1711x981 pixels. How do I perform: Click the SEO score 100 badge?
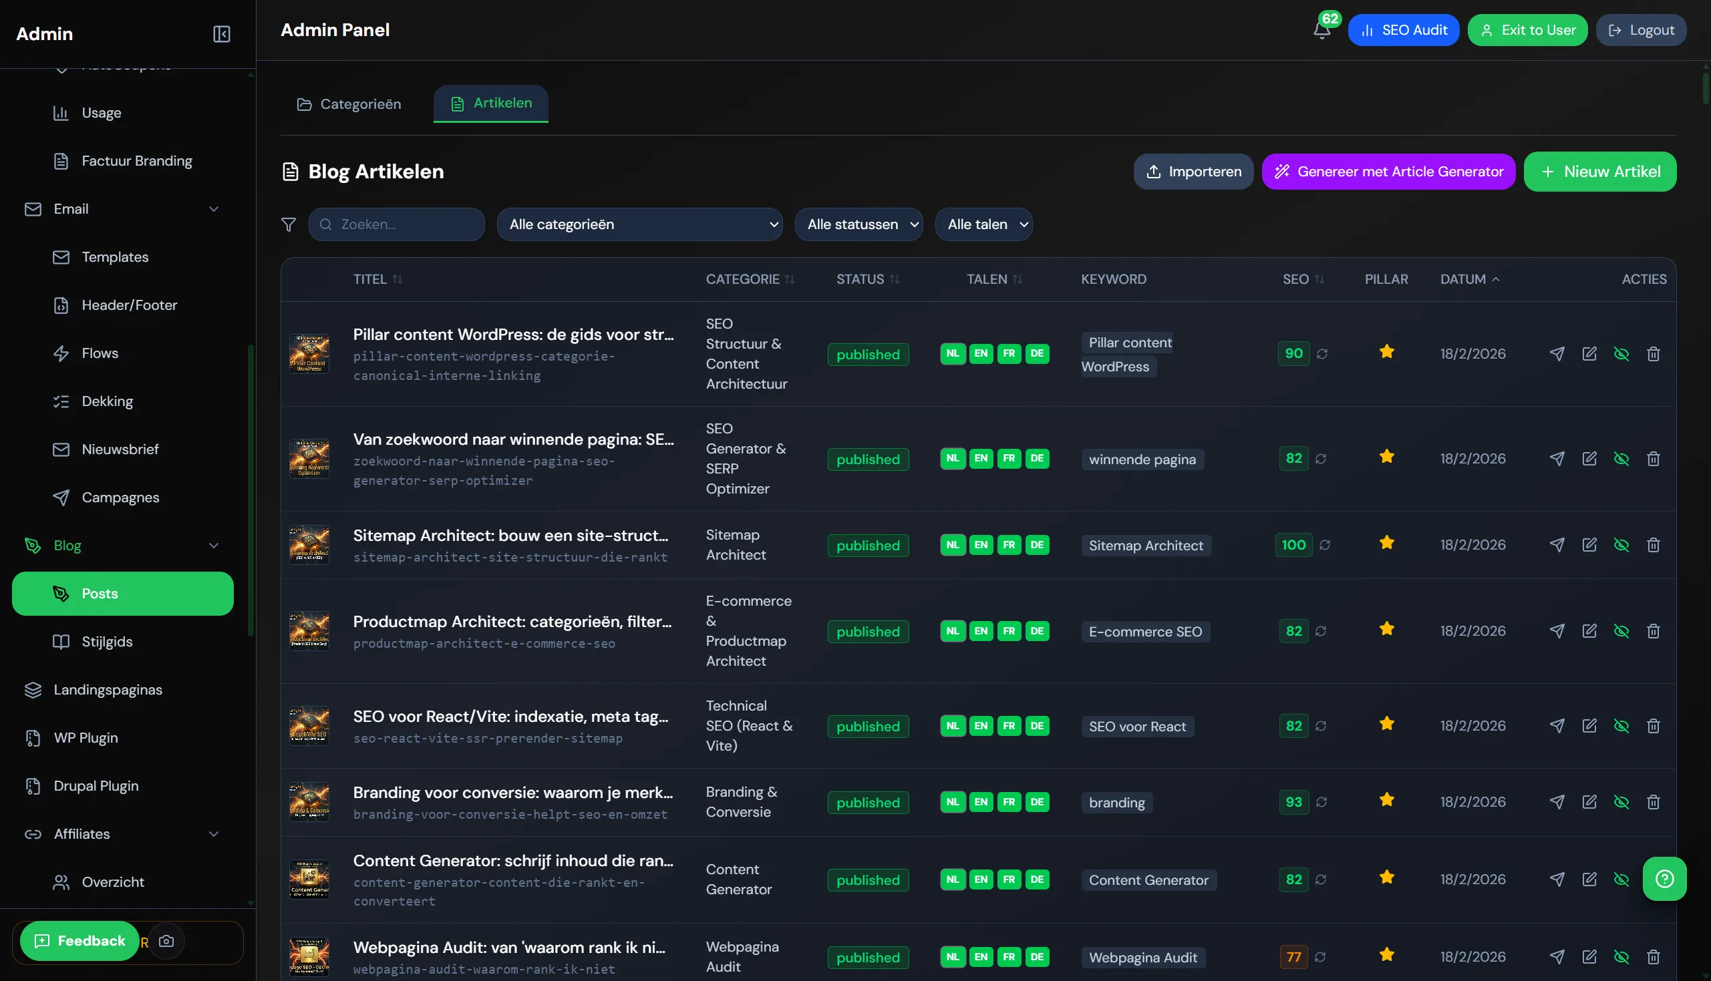point(1294,545)
